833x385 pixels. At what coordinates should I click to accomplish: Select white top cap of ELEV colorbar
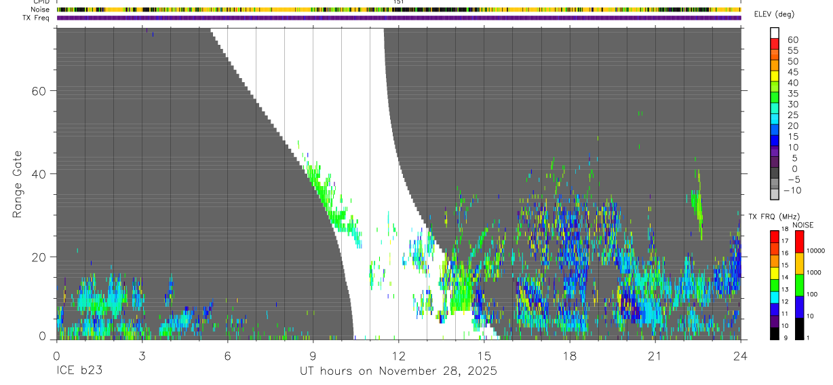(x=775, y=33)
